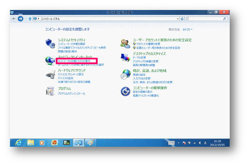Open the highlighted network status link
This screenshot has width=248, height=165.
[74, 61]
